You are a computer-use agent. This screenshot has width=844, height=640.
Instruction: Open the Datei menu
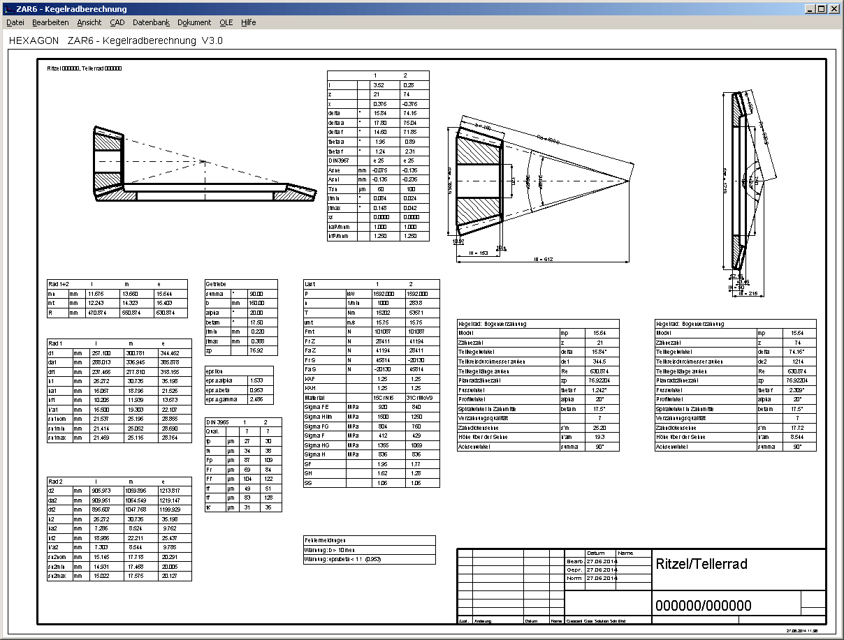(x=15, y=22)
